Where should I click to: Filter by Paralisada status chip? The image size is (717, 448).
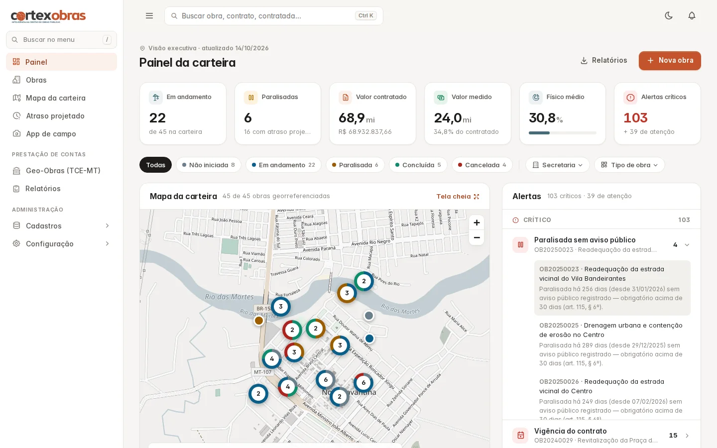(x=355, y=165)
